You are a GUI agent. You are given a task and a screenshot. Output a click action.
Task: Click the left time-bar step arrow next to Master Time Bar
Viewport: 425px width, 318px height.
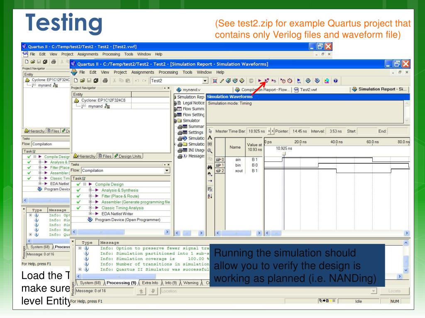tap(269, 131)
